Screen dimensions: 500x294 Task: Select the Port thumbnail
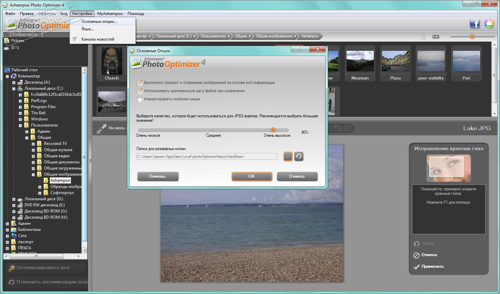(466, 64)
